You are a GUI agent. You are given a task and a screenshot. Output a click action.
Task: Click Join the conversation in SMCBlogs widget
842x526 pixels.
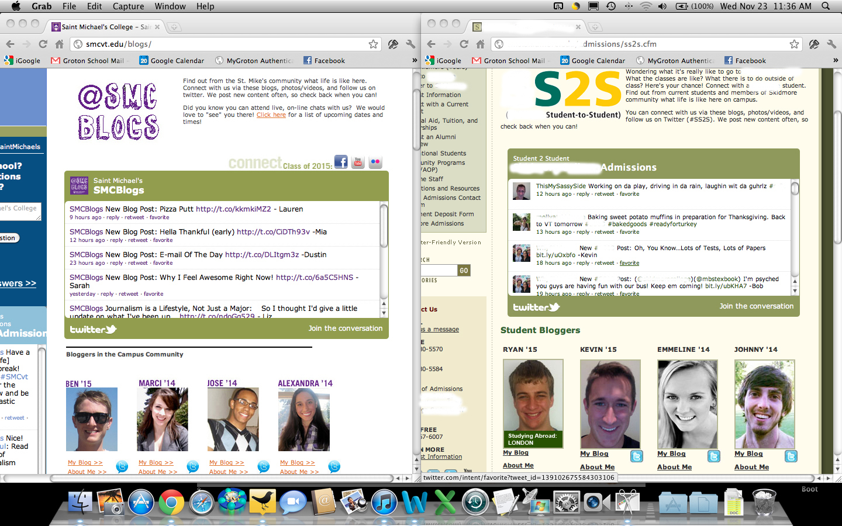[345, 328]
